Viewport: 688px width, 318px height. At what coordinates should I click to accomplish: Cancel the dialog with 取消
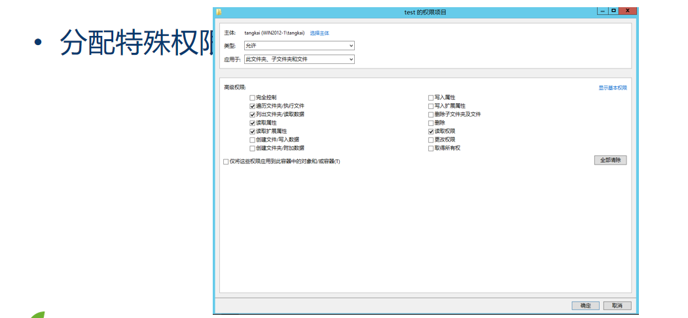[617, 306]
